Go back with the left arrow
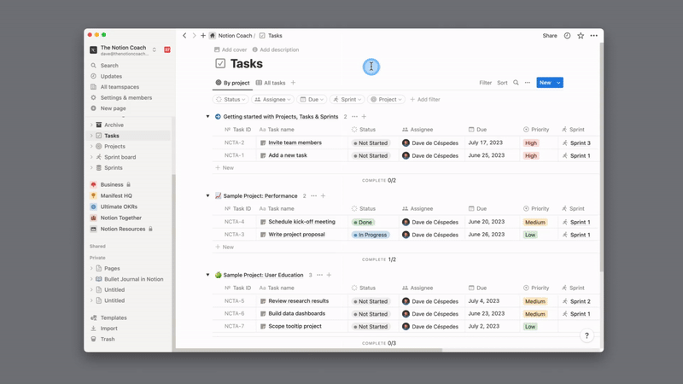683x384 pixels. tap(184, 36)
